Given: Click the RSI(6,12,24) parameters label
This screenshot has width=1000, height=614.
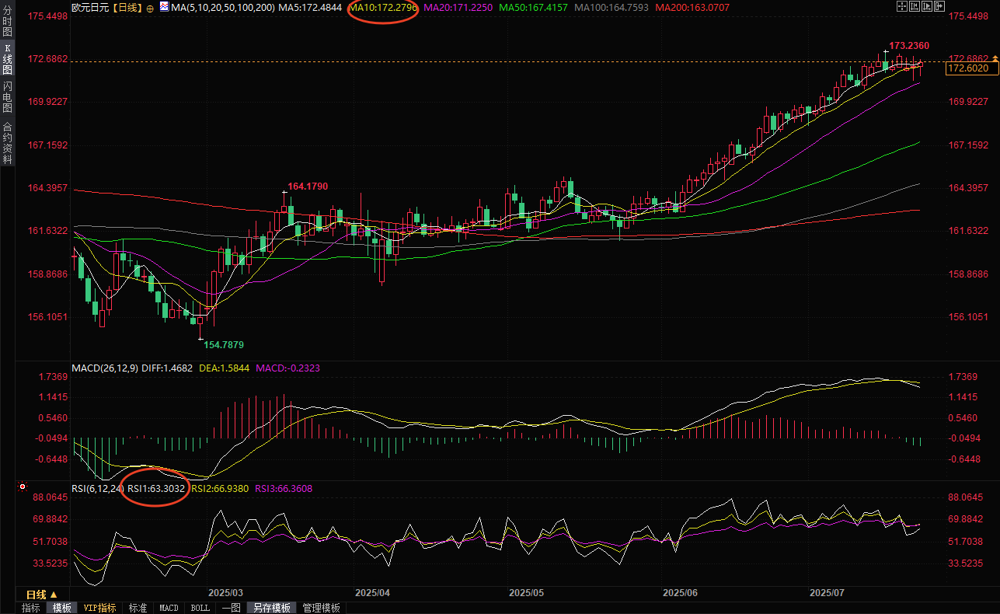Looking at the screenshot, I should [97, 488].
